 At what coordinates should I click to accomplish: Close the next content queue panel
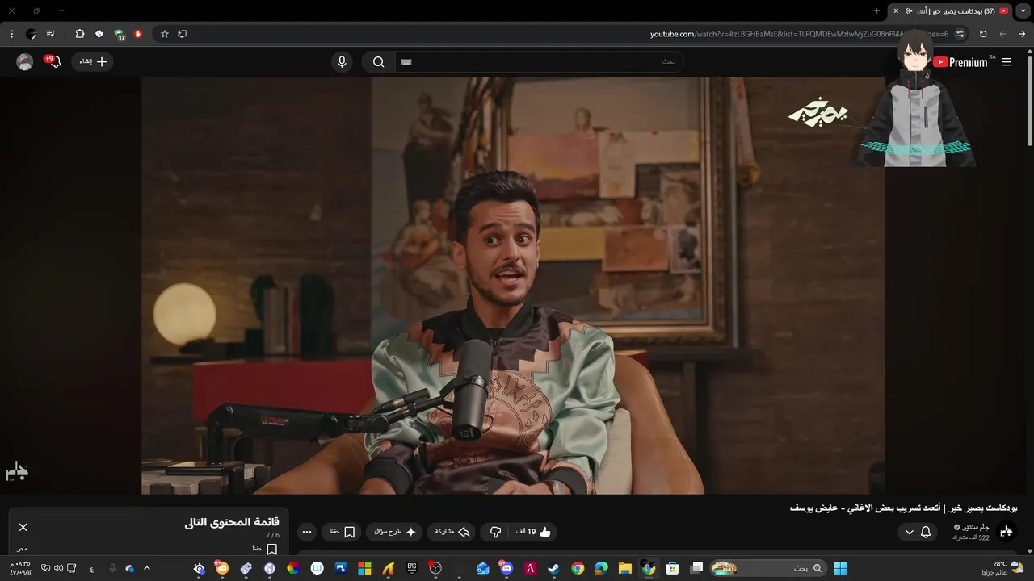coord(23,527)
